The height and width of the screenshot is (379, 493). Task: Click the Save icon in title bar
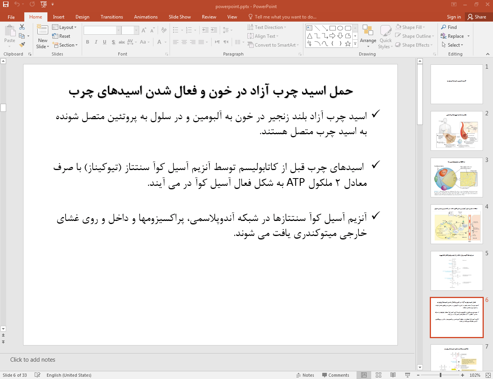click(6, 5)
